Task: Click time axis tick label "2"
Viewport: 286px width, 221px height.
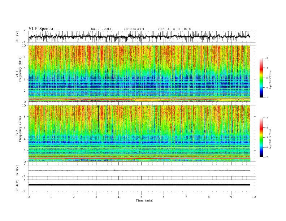Action: (74, 197)
